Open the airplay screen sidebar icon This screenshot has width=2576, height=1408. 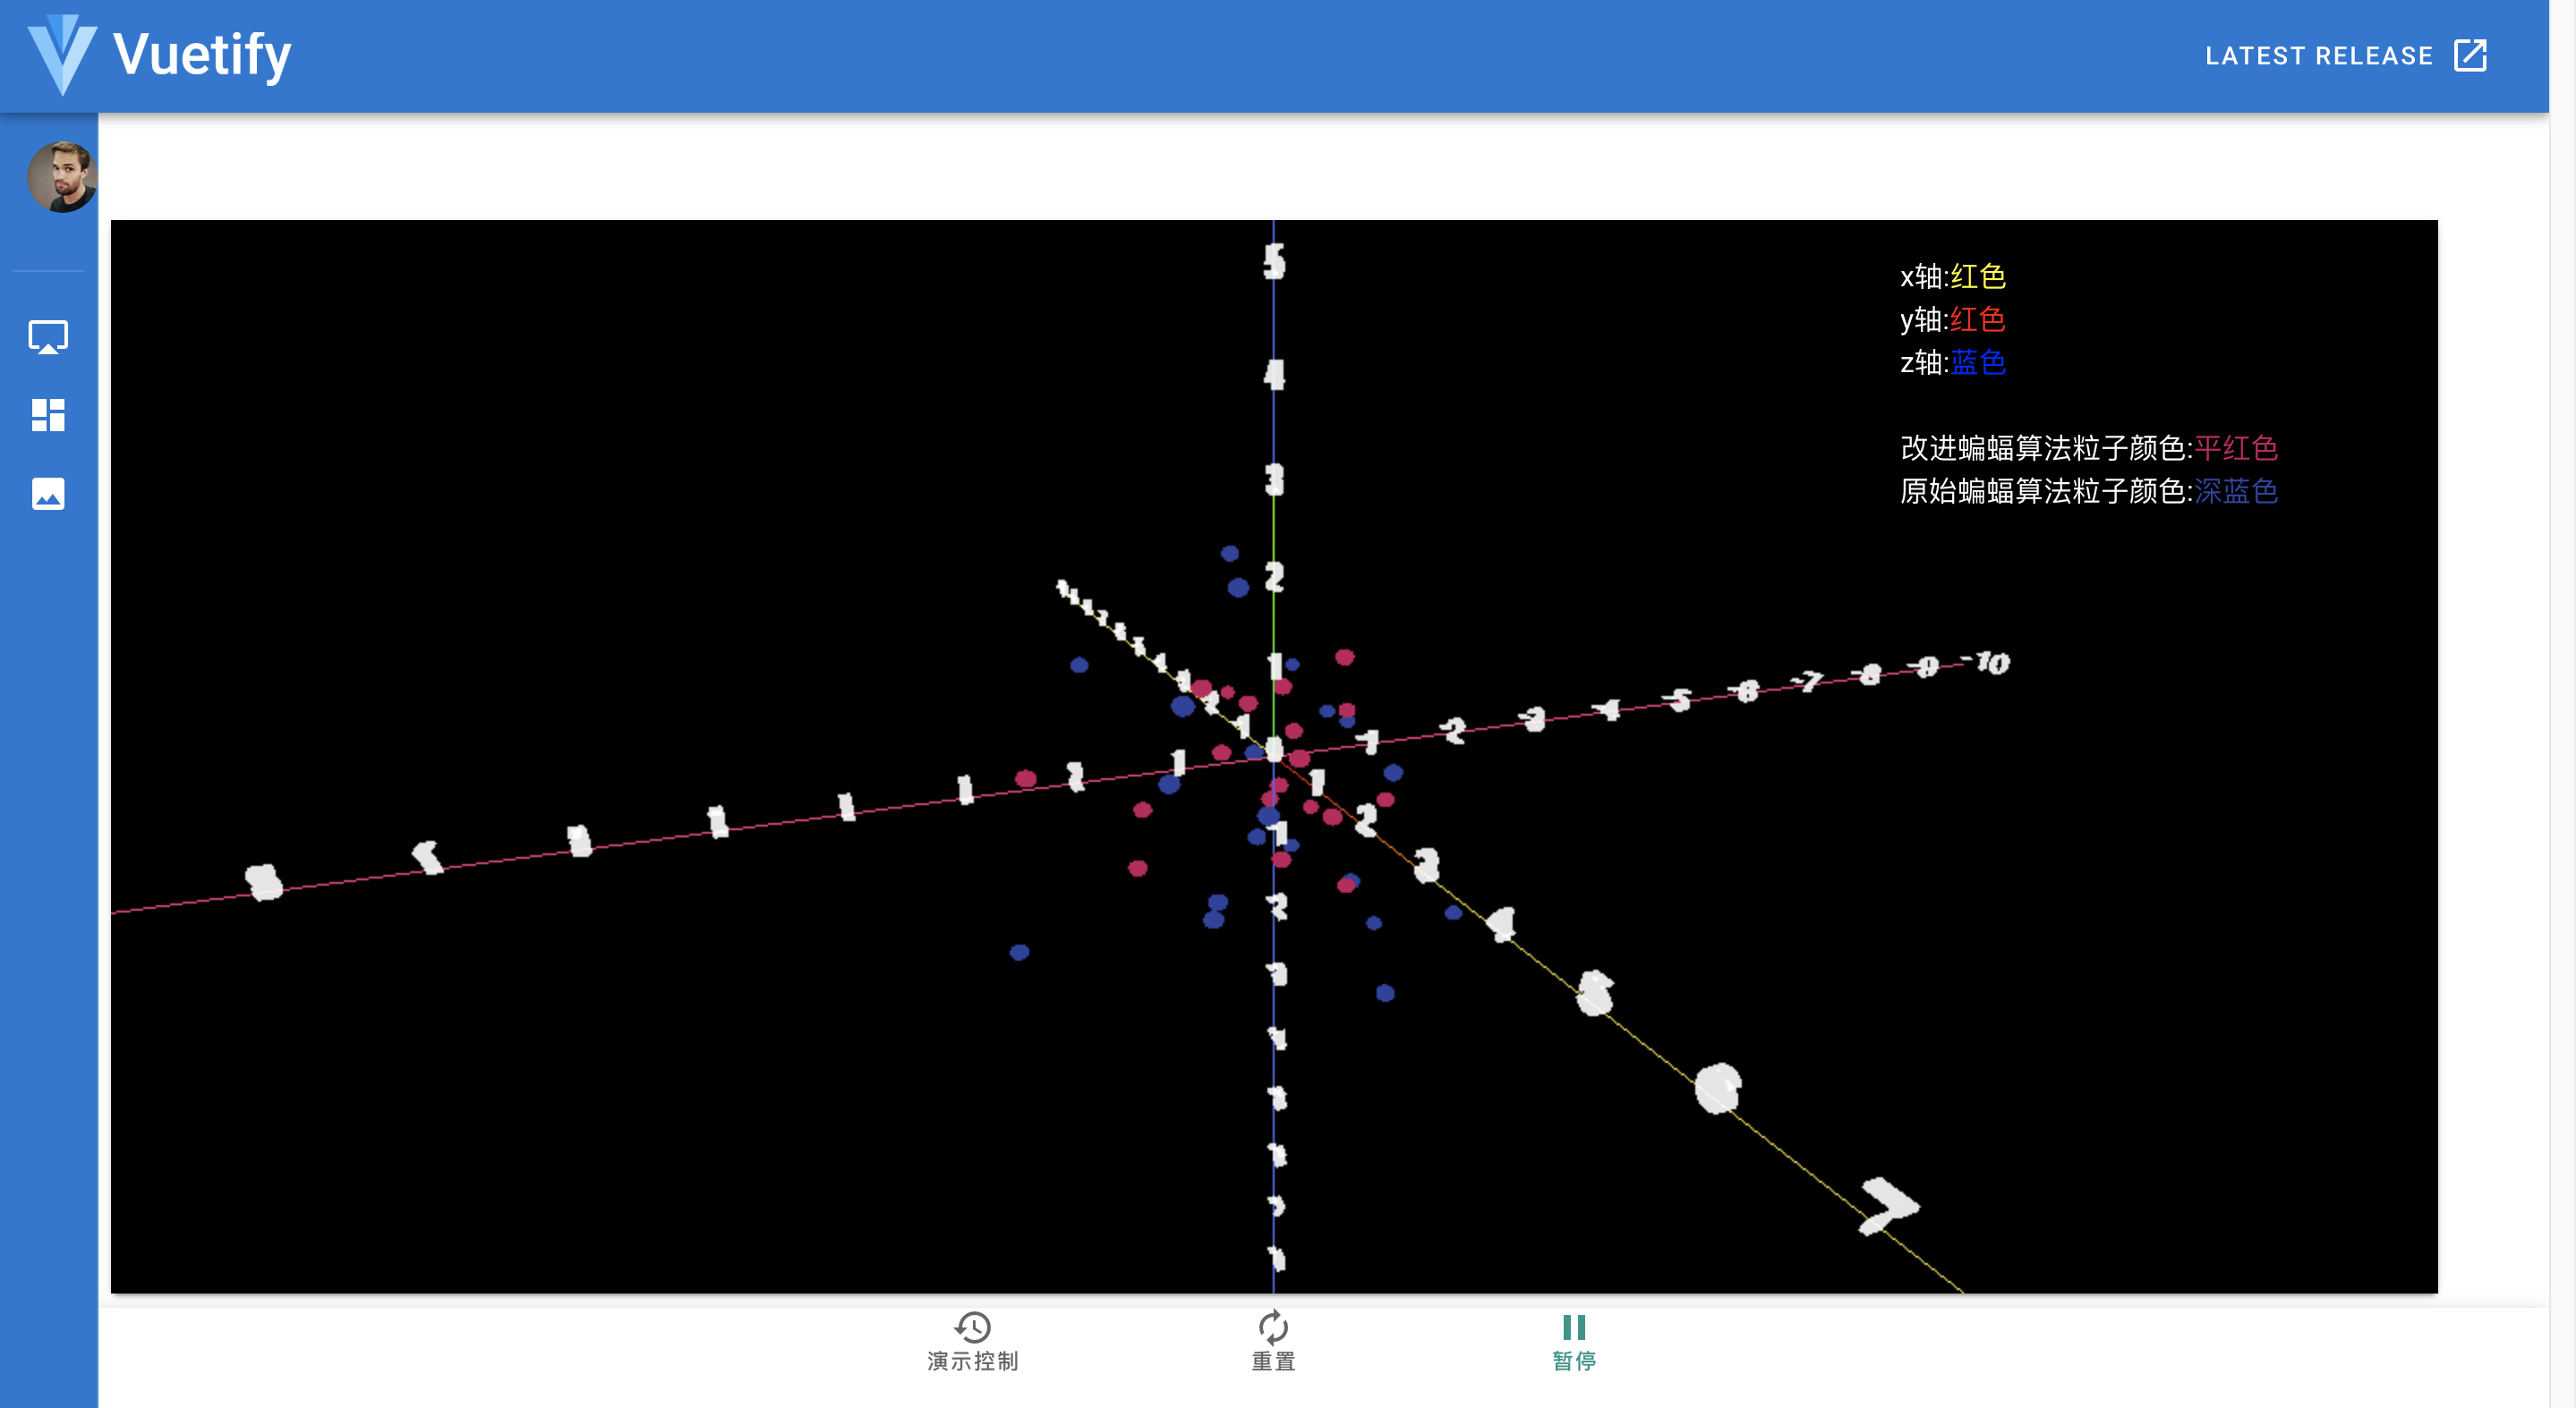pos(48,336)
